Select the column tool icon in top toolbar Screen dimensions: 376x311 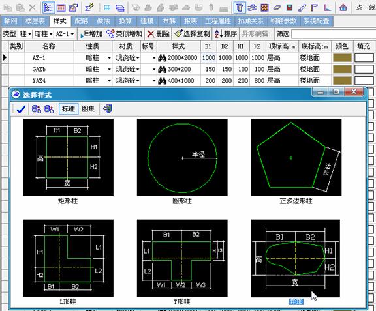[x=240, y=8]
